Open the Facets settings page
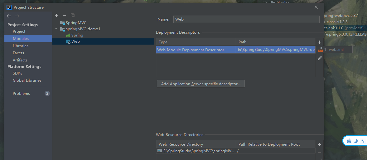Screen dimensions: 367x160 (18, 53)
